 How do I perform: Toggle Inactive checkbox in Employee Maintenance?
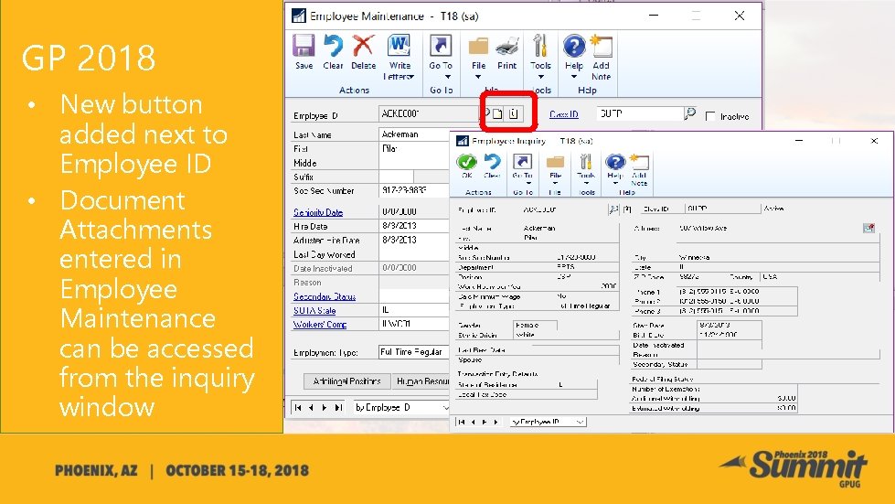coord(710,116)
